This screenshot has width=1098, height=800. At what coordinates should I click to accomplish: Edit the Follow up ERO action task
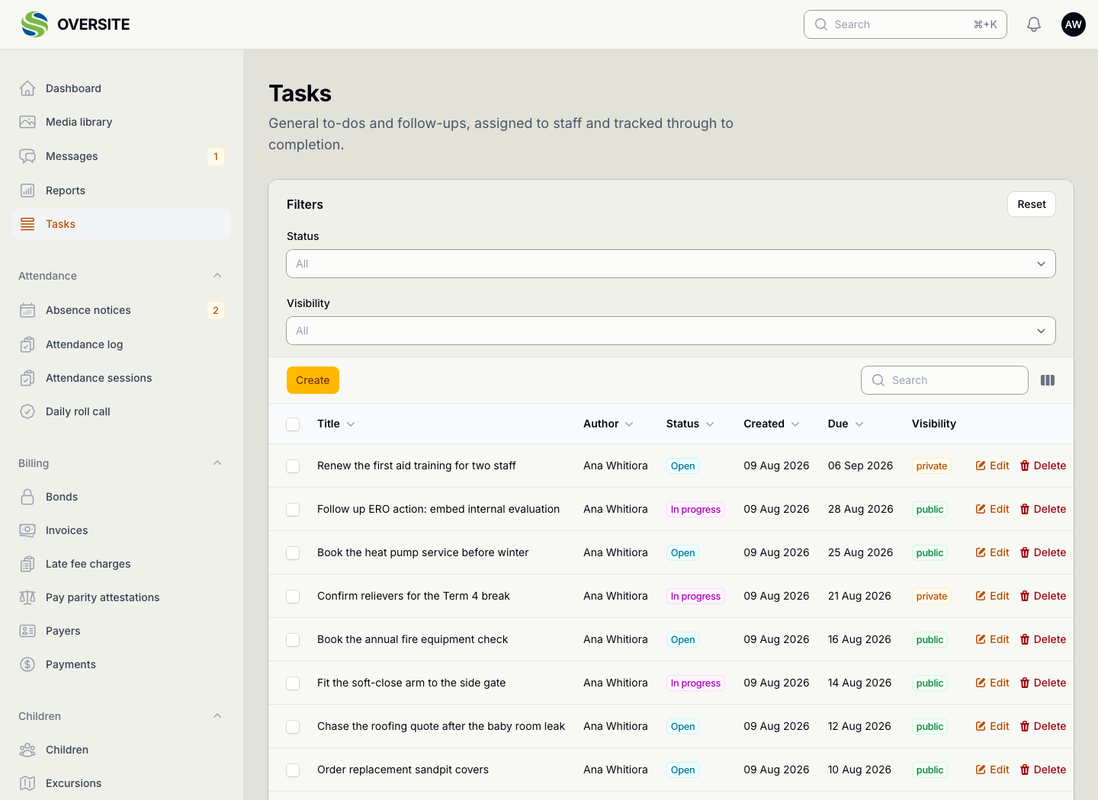click(992, 509)
